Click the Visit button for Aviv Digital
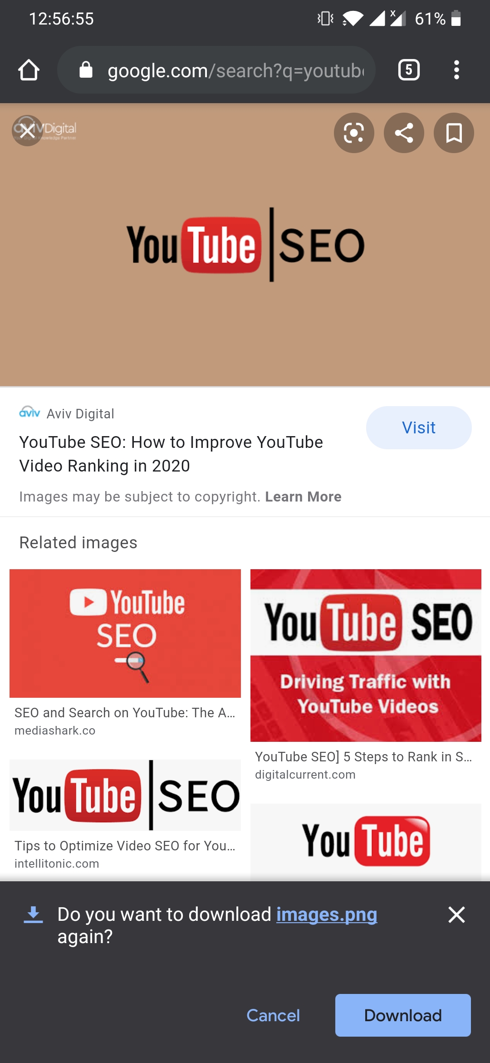490x1063 pixels. [419, 427]
